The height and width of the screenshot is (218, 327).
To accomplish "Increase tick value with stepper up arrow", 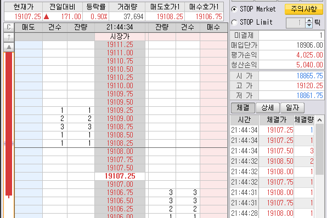I will pos(309,20).
